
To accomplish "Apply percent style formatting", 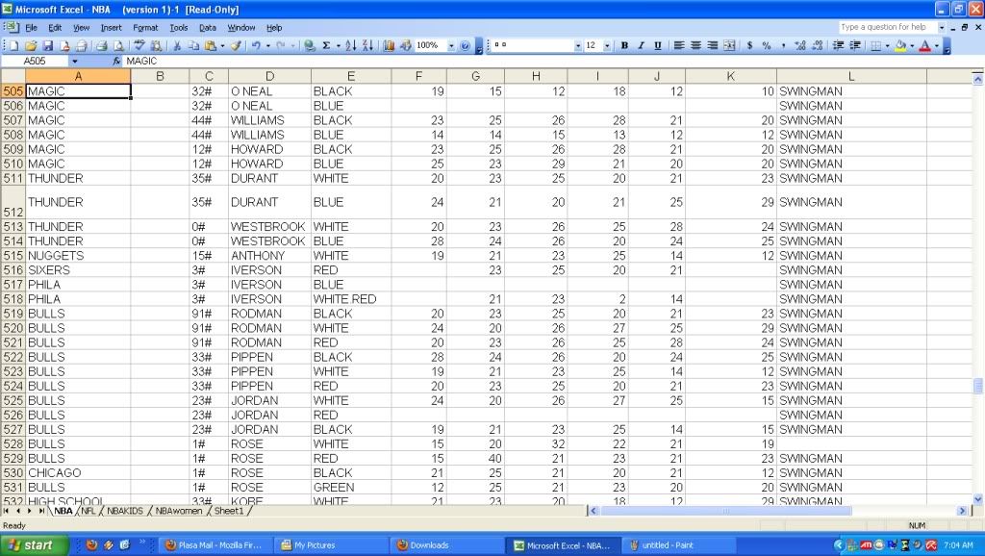I will coord(767,46).
